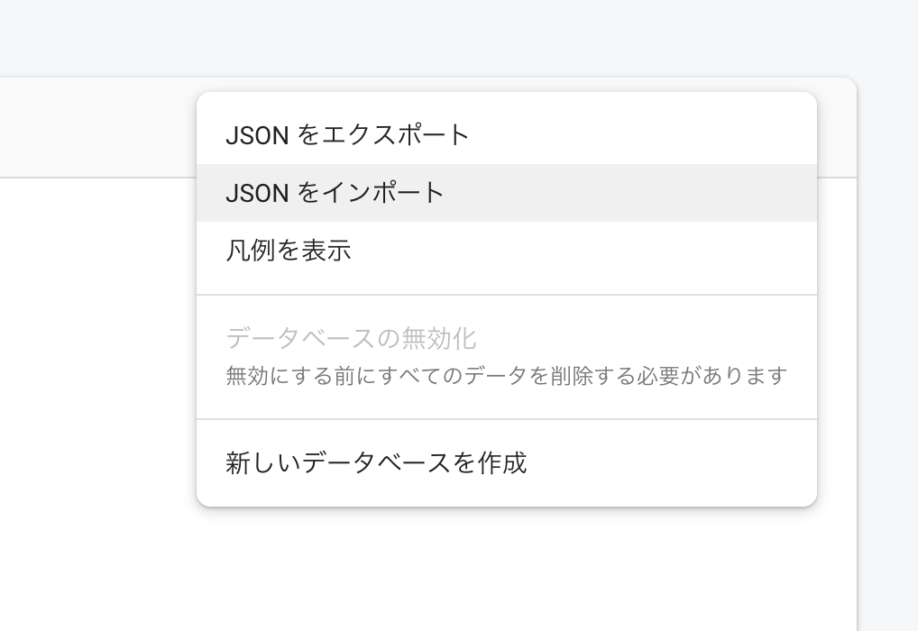Click the greyed-out データベースの無効化 item

tap(351, 339)
